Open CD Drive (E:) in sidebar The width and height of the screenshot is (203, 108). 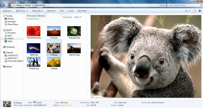coord(14,61)
